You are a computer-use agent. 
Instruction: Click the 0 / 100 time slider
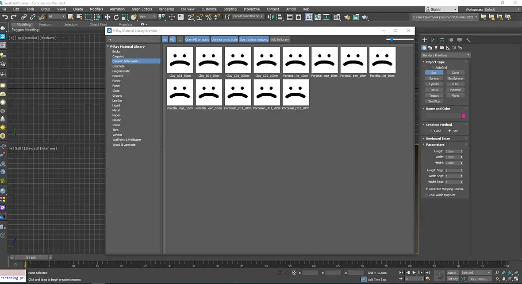[x=31, y=257]
